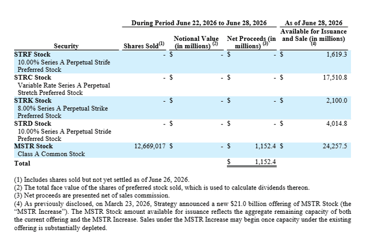The height and width of the screenshot is (241, 370).
Task: Click the 1,152.4 net proceeds in MSTR row
Action: (x=266, y=146)
